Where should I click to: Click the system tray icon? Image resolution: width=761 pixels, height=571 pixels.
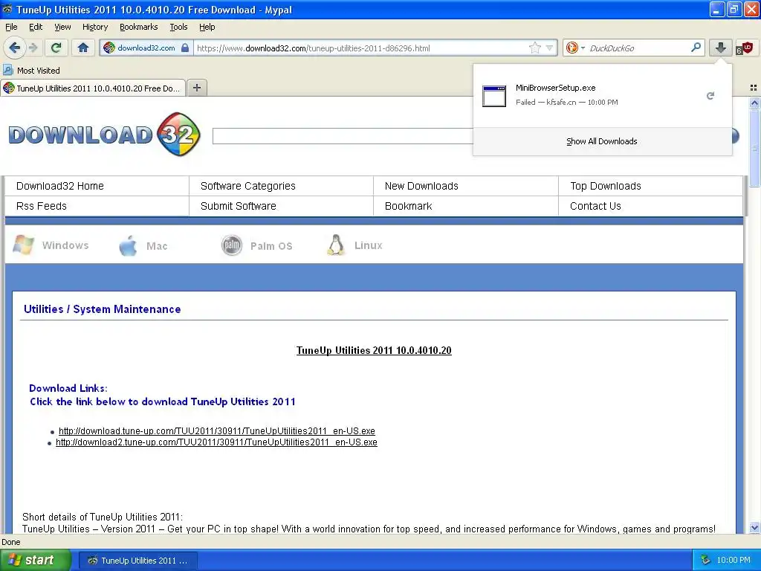(x=705, y=561)
